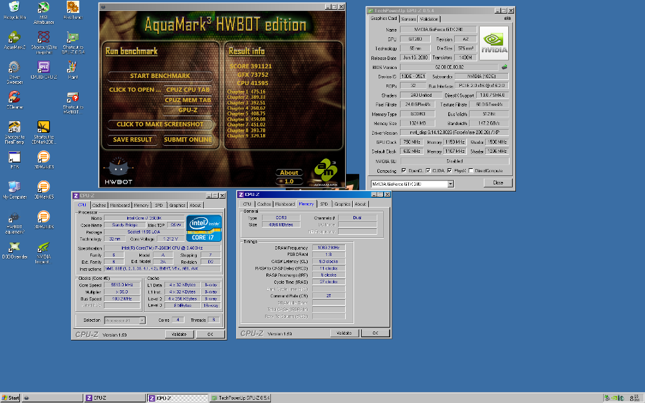Open the Recycle Bin desktop icon
Image resolution: width=645 pixels, height=403 pixels.
tap(14, 10)
